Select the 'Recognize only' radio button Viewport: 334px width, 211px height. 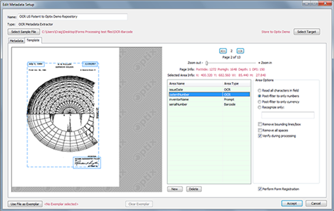tap(259, 107)
